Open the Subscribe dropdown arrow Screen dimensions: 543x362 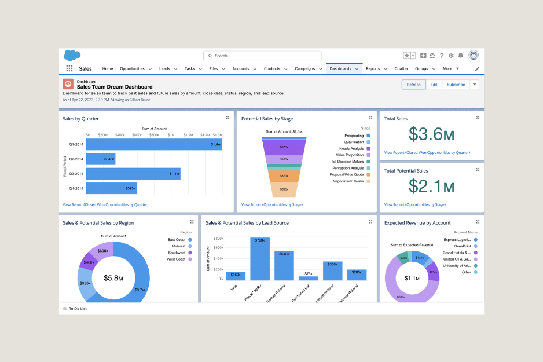(474, 83)
